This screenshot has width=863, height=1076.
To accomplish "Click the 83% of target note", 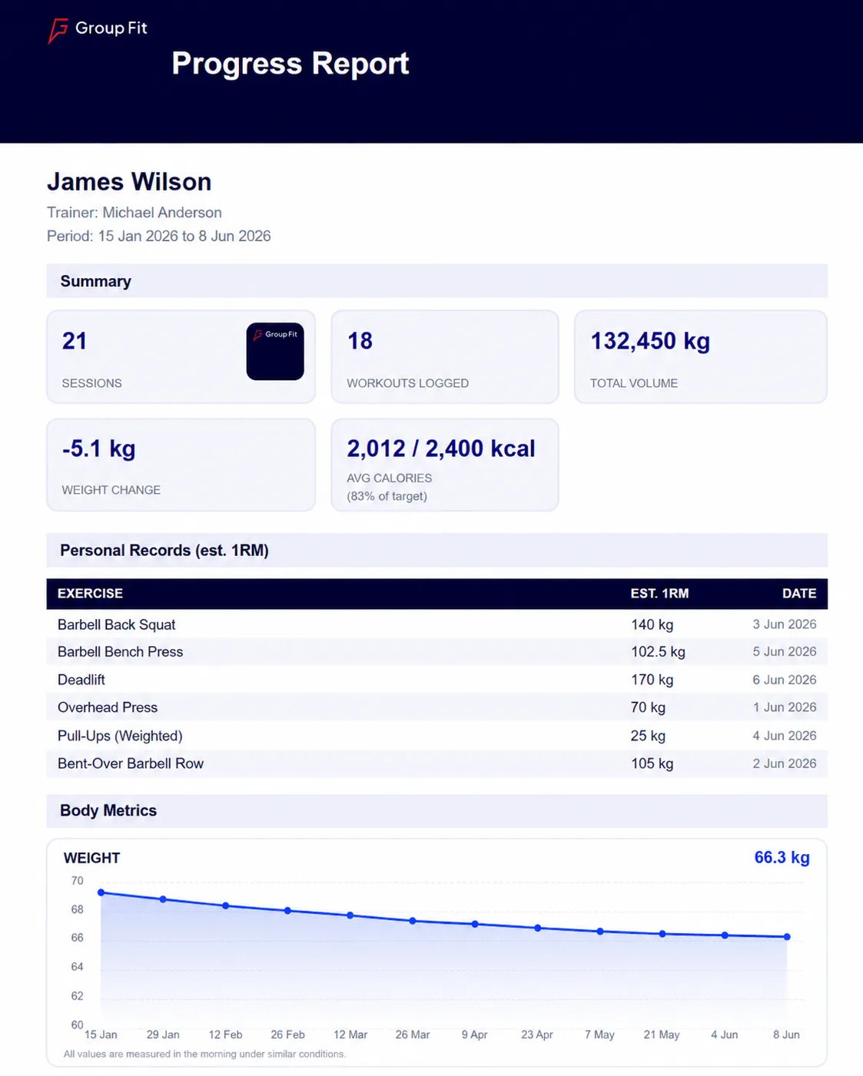I will (x=387, y=496).
